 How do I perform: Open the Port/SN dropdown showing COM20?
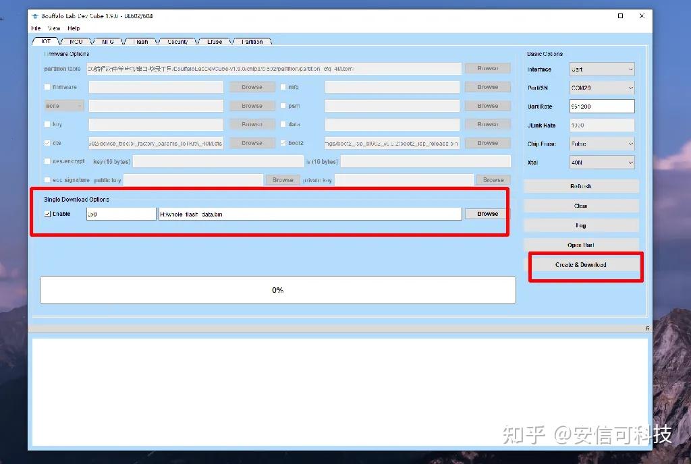coord(602,88)
